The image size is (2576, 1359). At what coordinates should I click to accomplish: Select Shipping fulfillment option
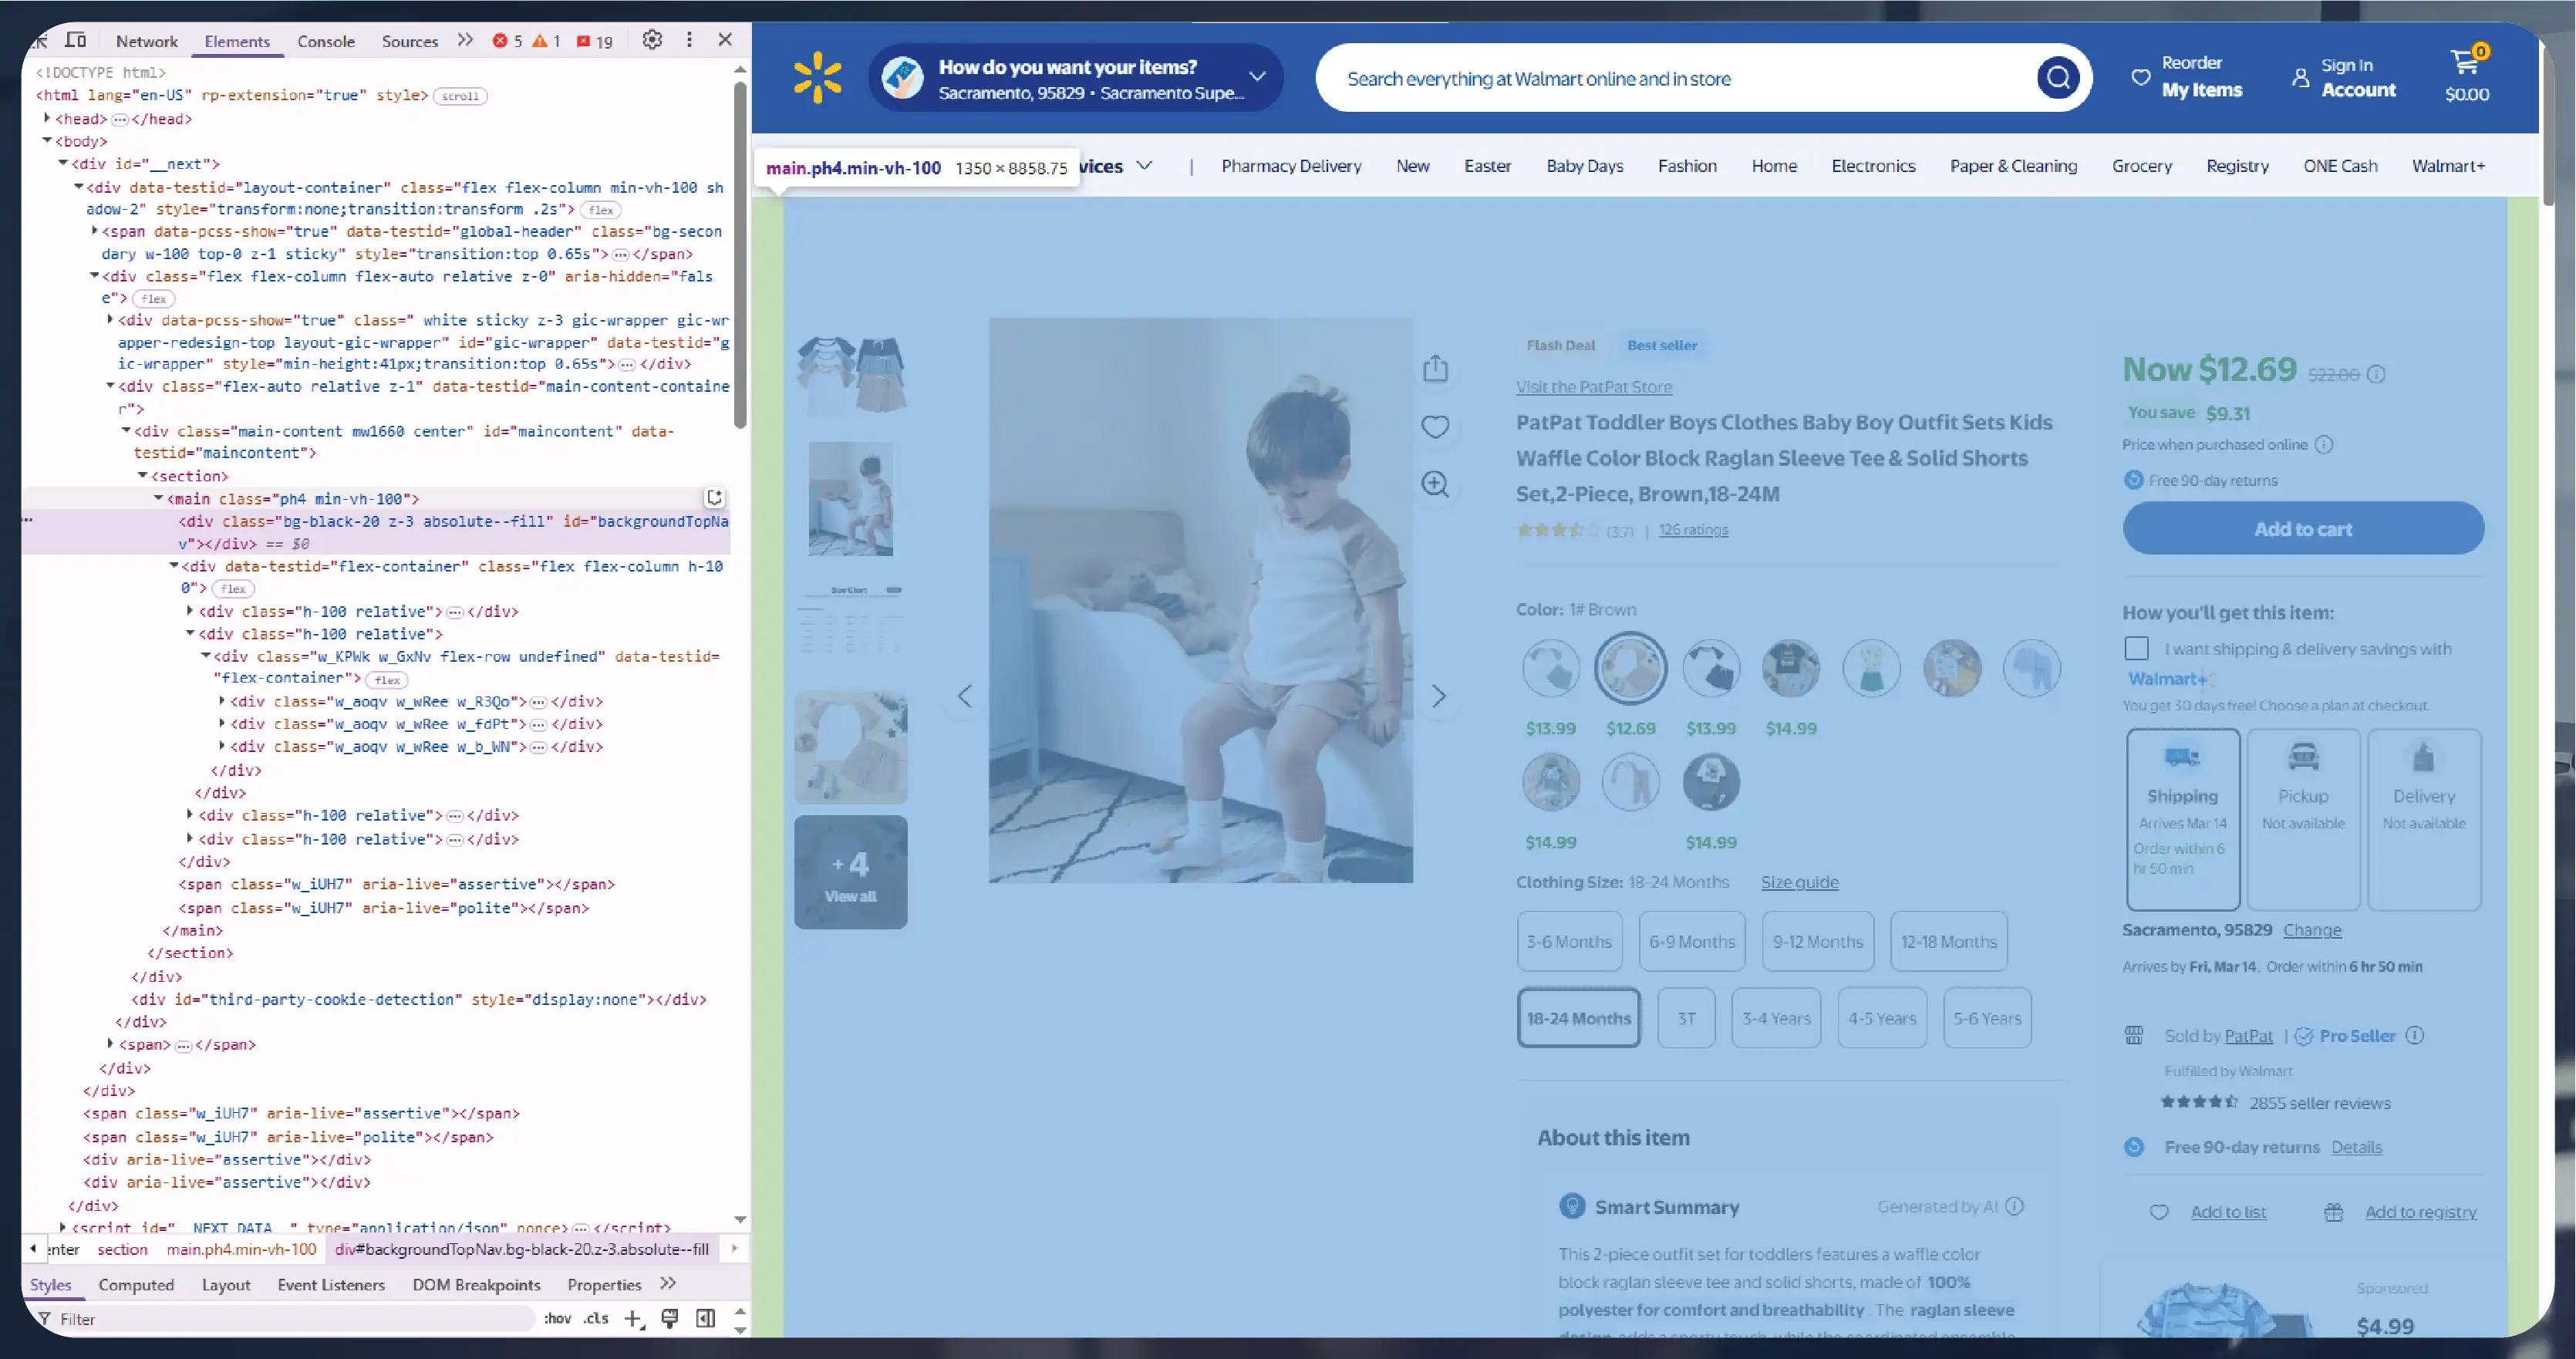click(2182, 819)
